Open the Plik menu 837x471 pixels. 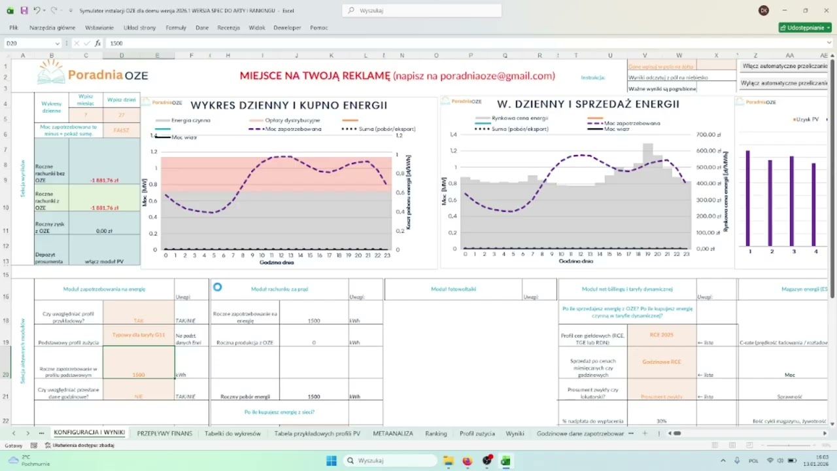tap(14, 27)
